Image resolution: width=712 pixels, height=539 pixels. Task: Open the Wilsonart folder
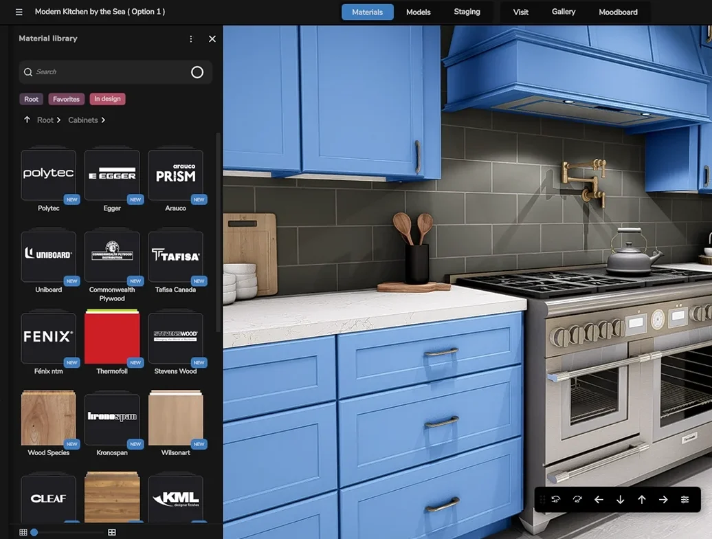point(176,419)
